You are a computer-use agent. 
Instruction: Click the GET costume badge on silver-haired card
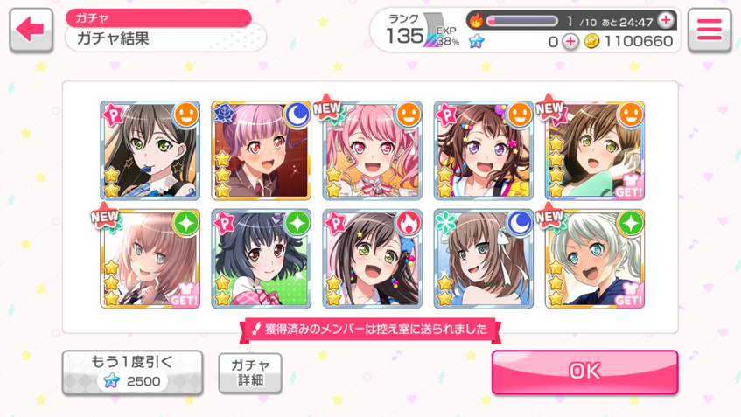[x=628, y=295]
